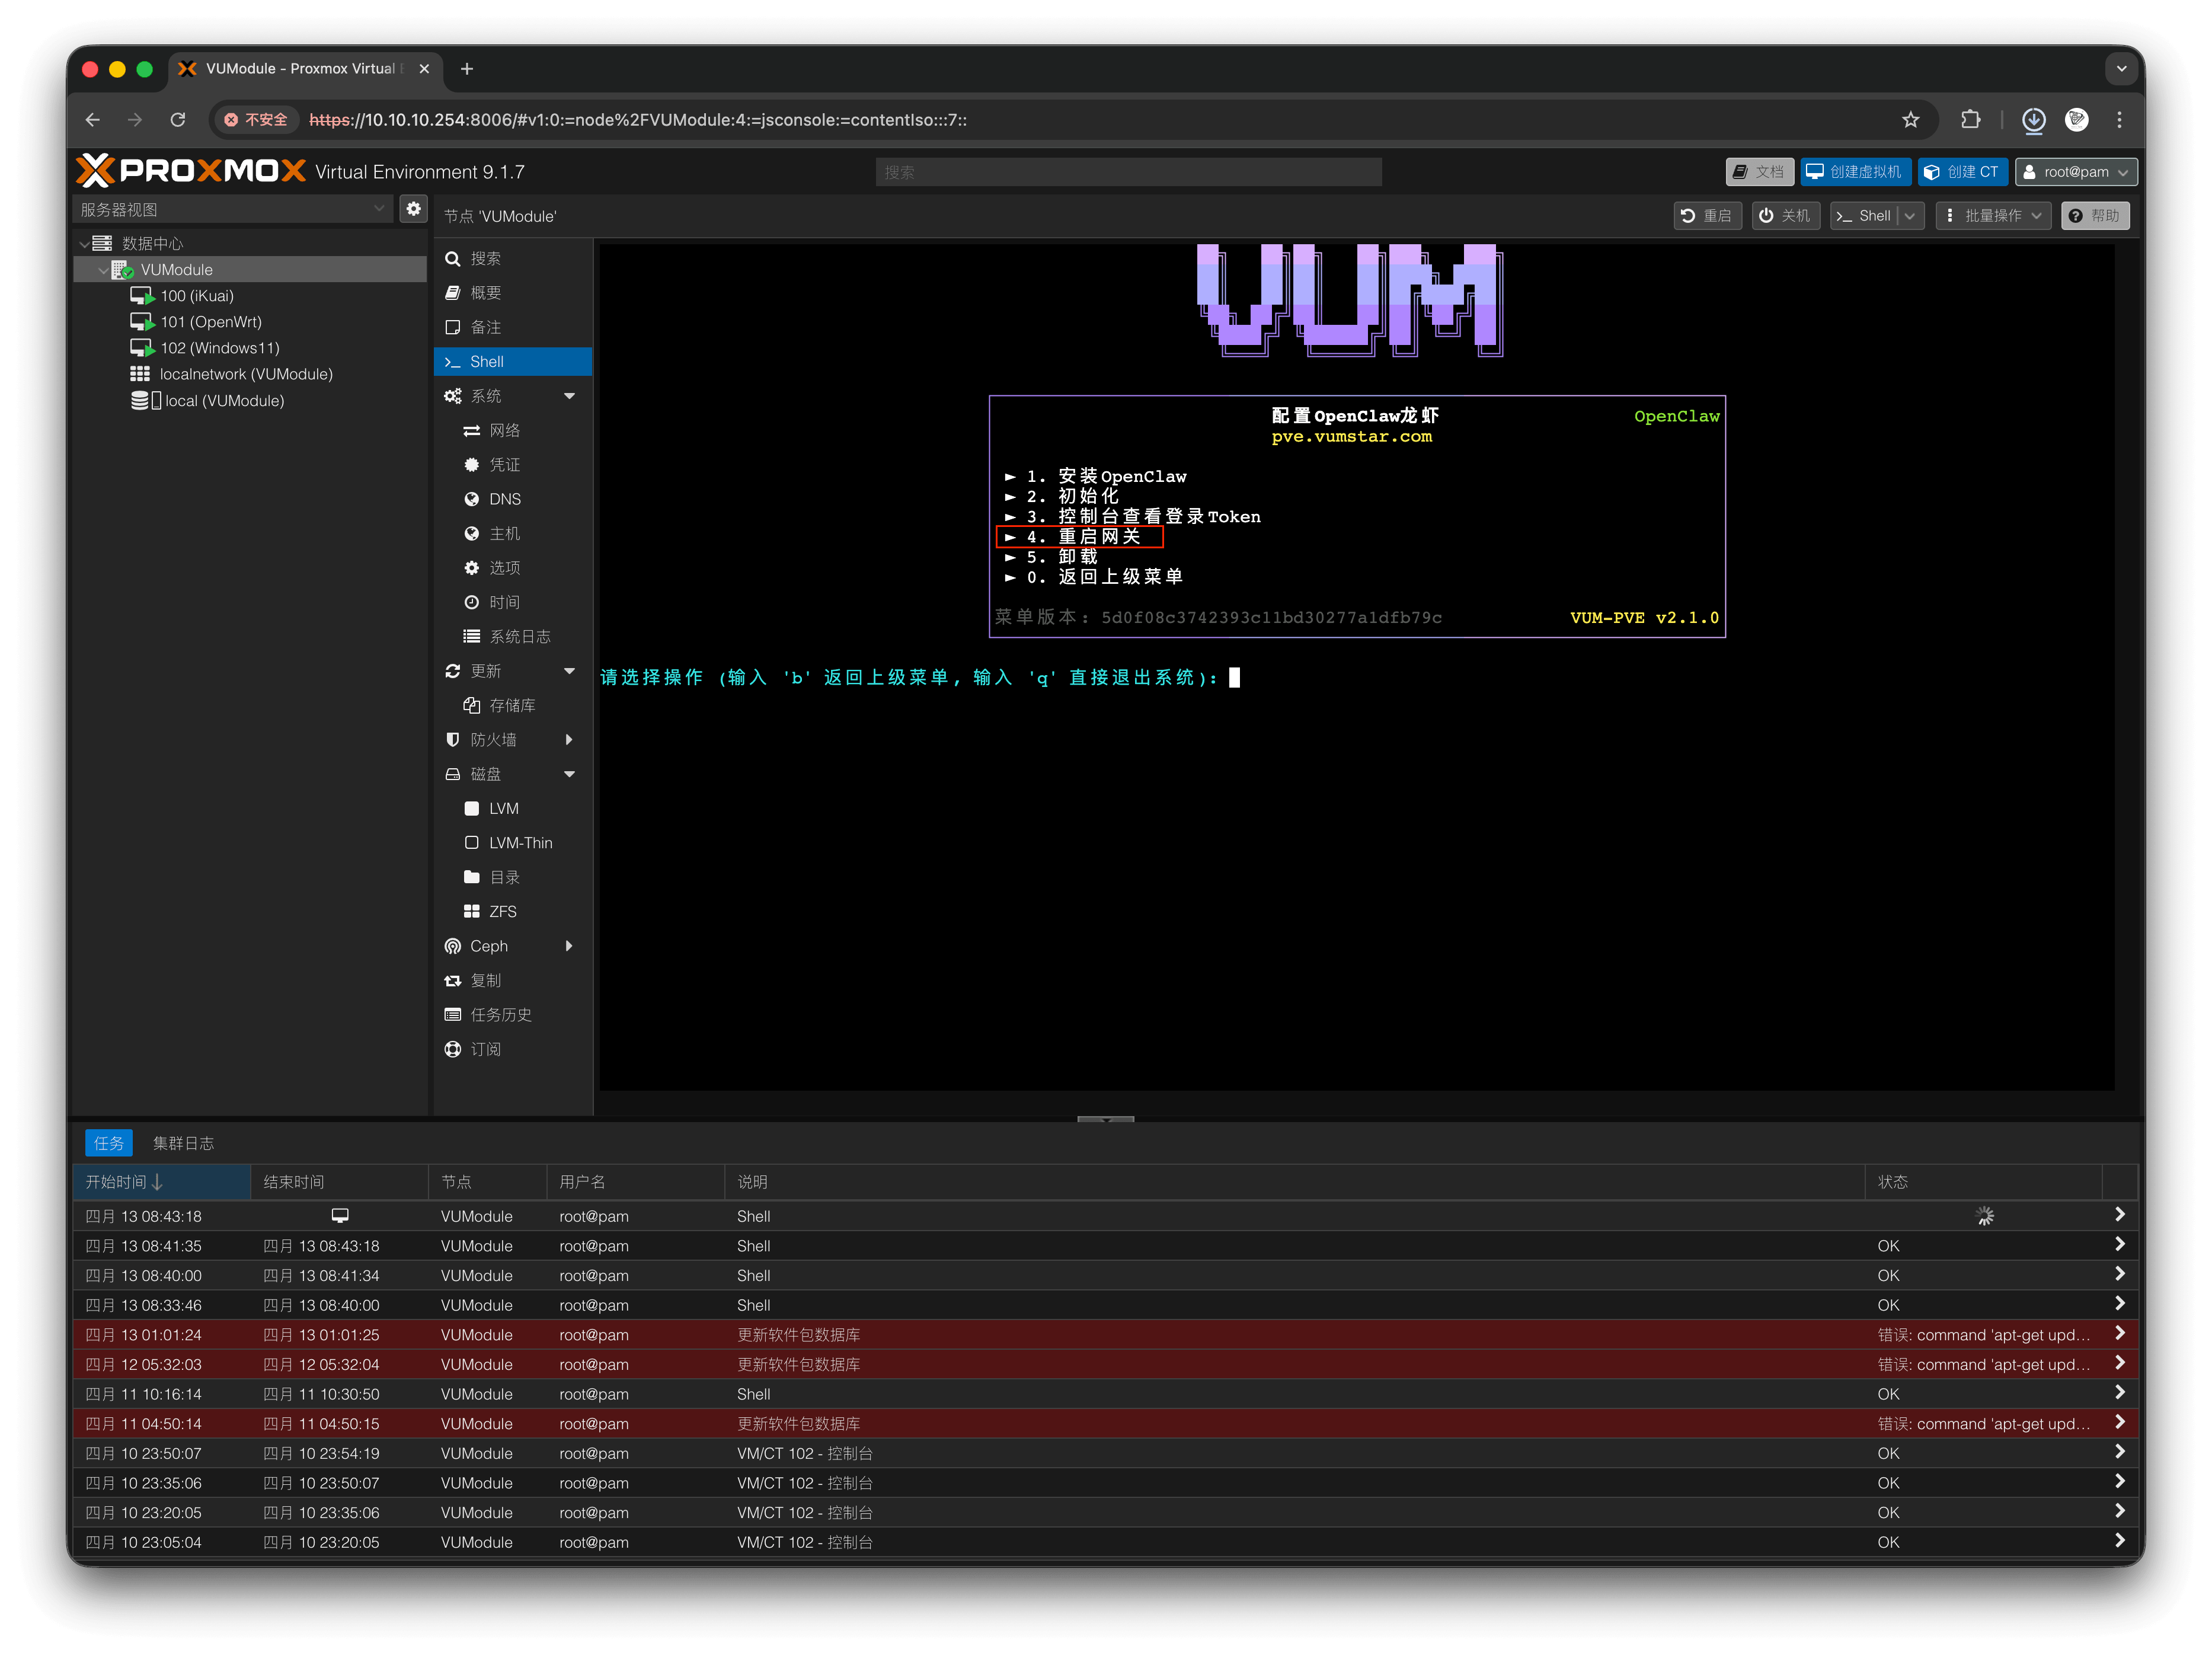Sort tasks by 开始时间 column
The width and height of the screenshot is (2212, 1655).
(161, 1182)
